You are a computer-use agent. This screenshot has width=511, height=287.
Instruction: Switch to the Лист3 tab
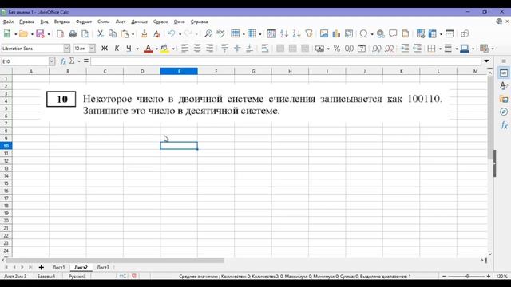tap(103, 268)
